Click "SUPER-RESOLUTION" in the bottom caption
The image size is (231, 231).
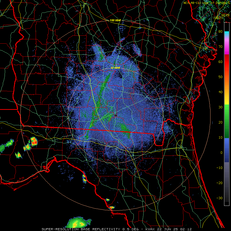[x=60, y=229]
